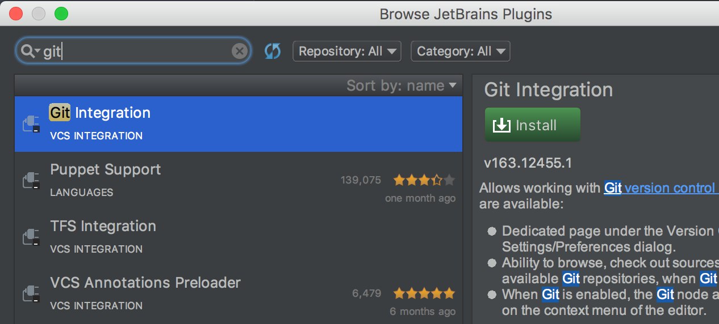
Task: Click the TFS Integration plugin icon
Action: pyautogui.click(x=31, y=237)
